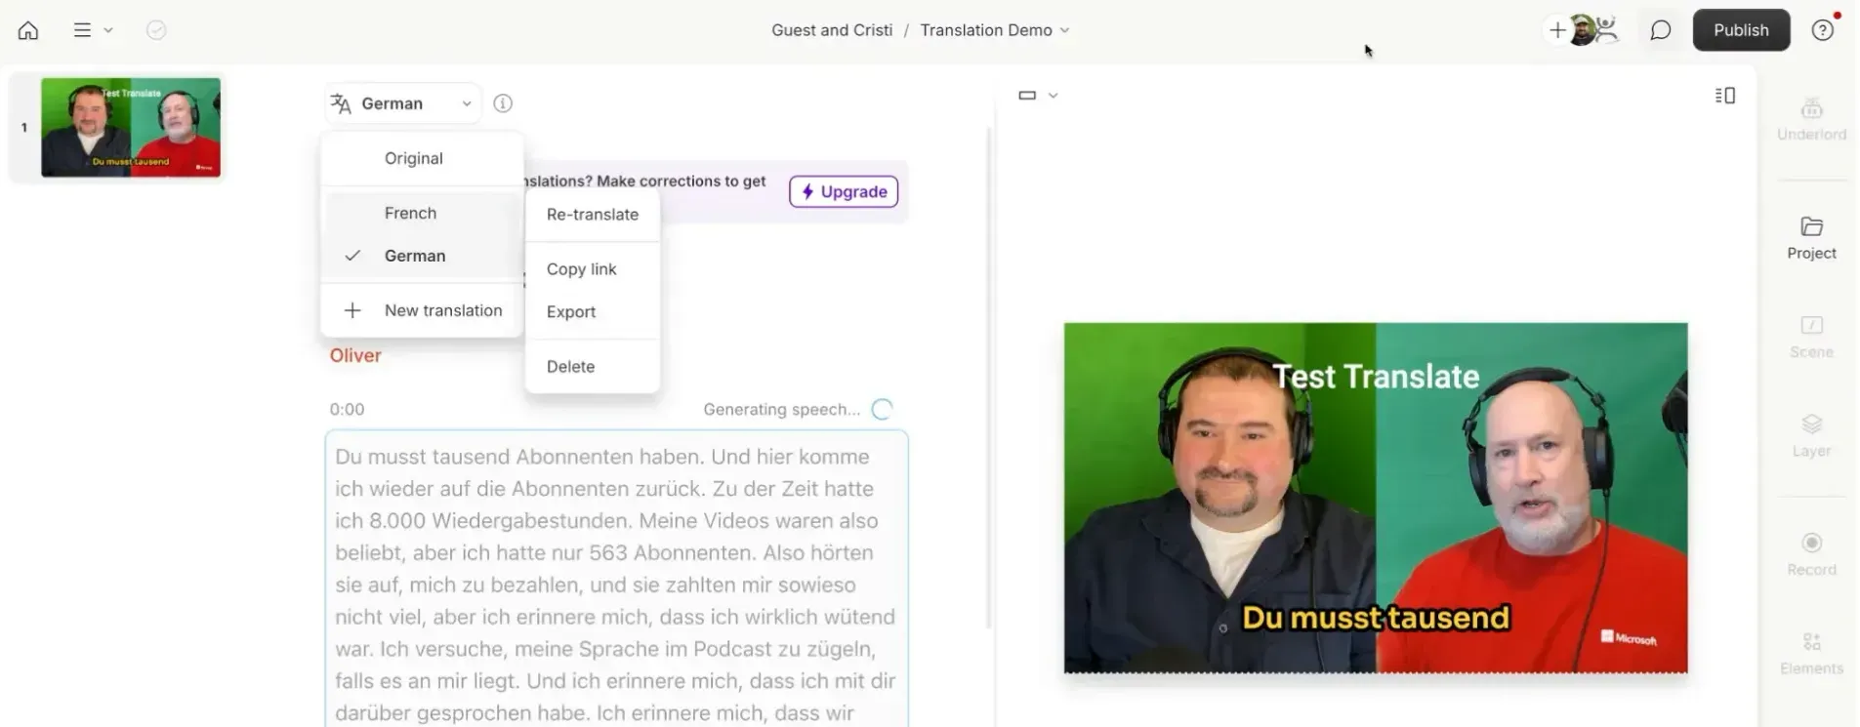Open the Elements panel
This screenshot has width=1860, height=727.
click(1811, 654)
